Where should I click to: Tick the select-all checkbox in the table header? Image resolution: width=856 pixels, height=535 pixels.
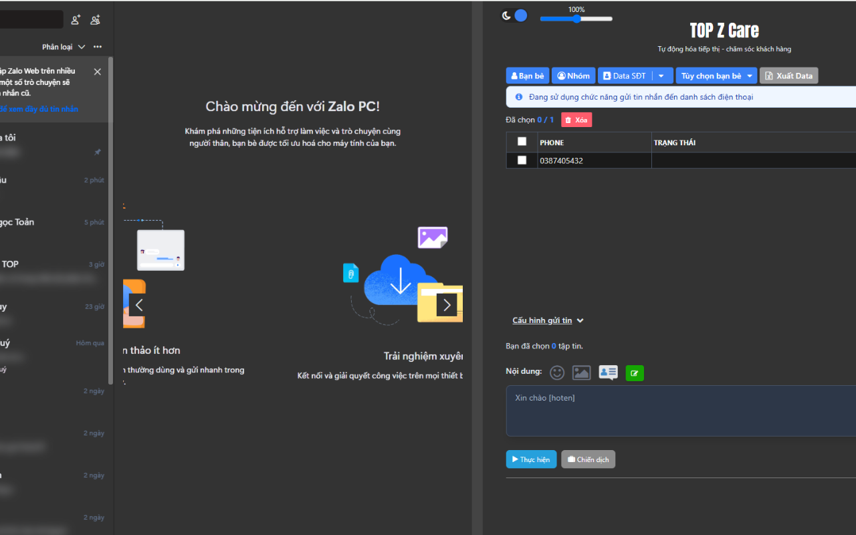pos(522,142)
